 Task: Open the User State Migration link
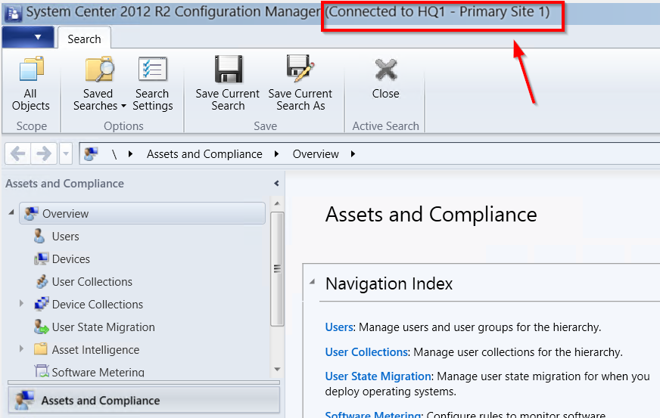[x=378, y=376]
